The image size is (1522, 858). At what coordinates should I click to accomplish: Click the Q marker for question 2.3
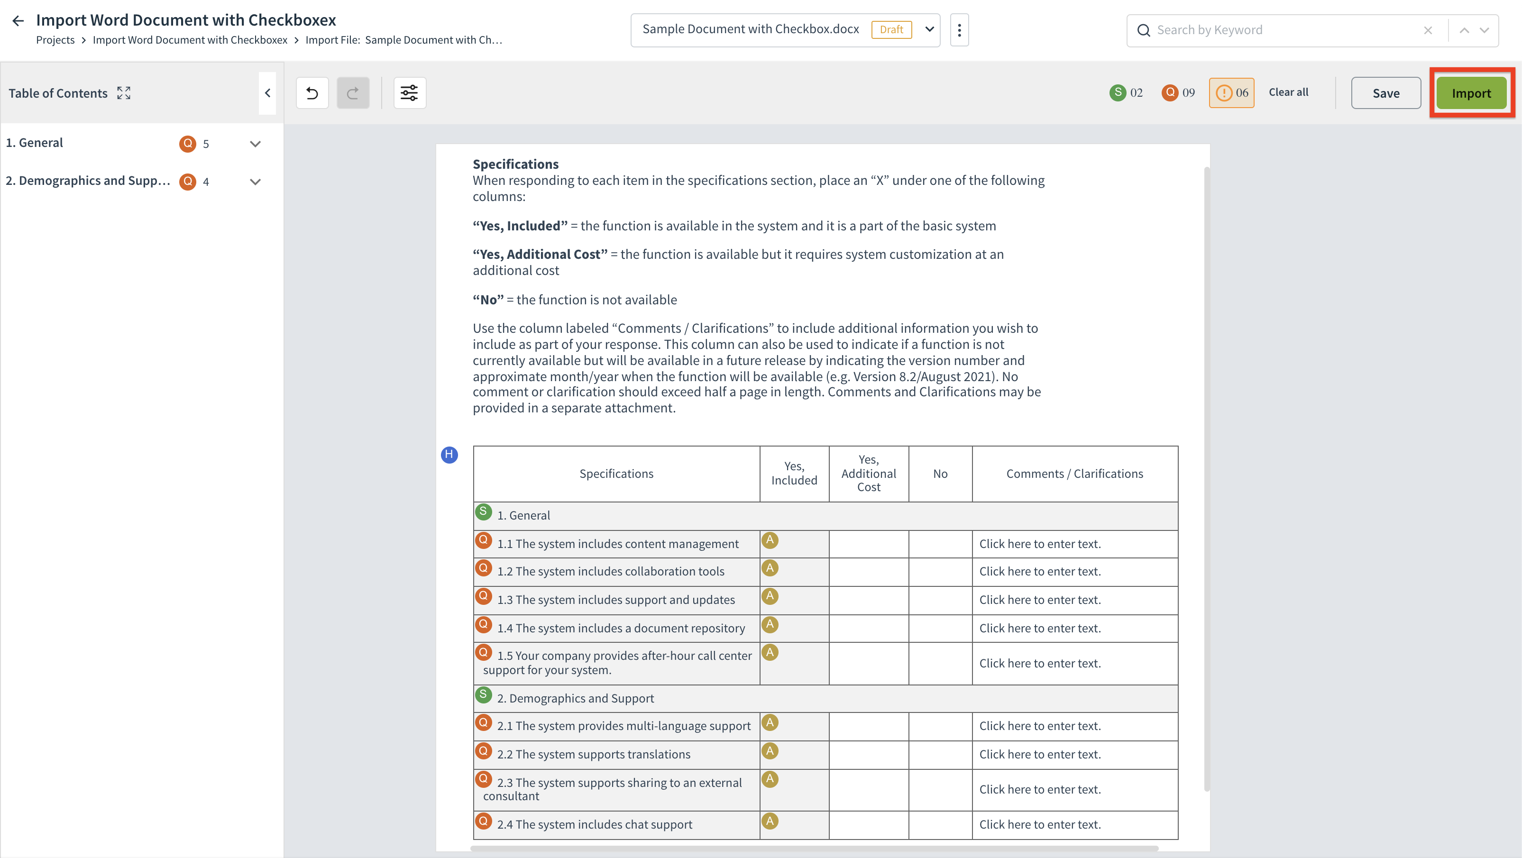(483, 779)
